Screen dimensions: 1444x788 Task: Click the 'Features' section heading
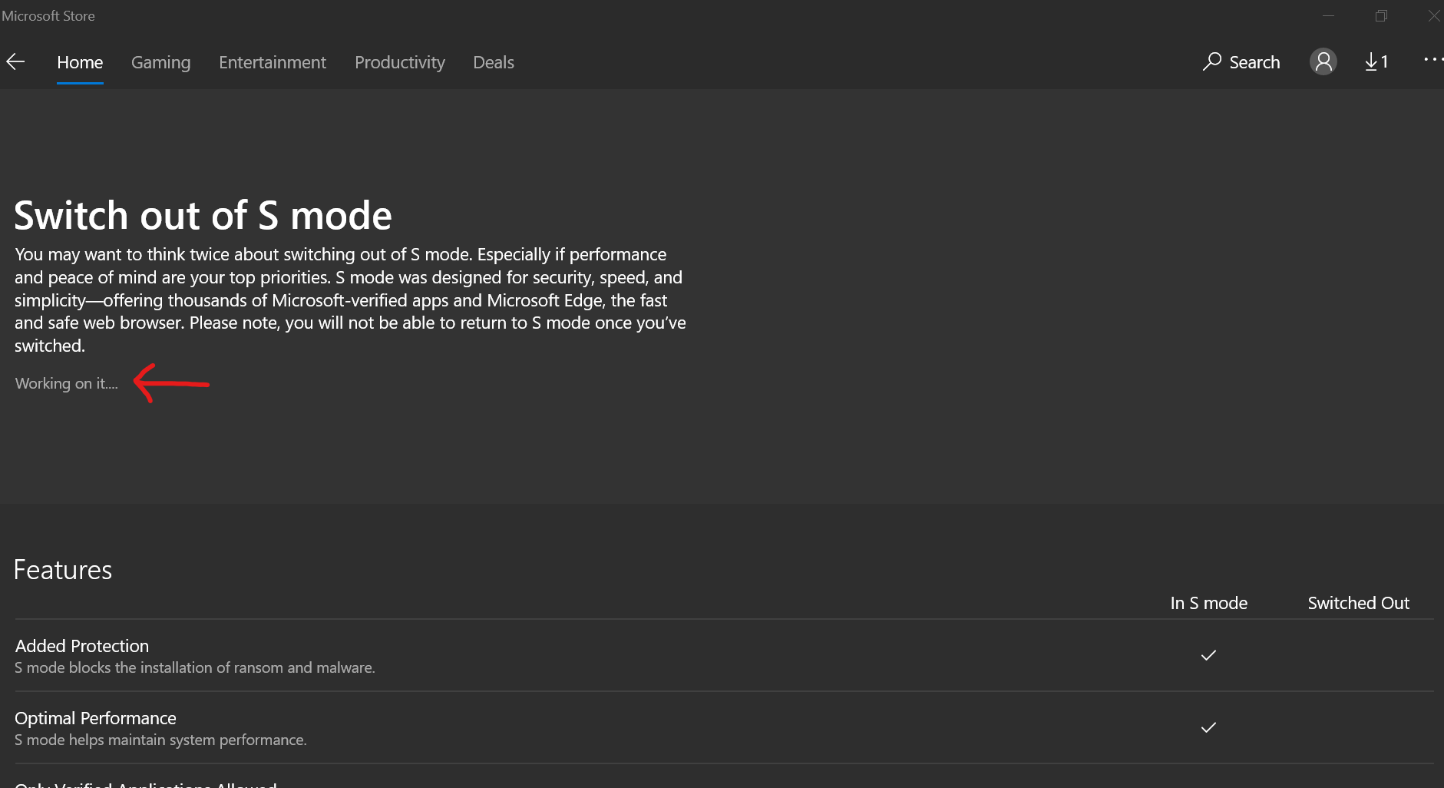(x=63, y=570)
